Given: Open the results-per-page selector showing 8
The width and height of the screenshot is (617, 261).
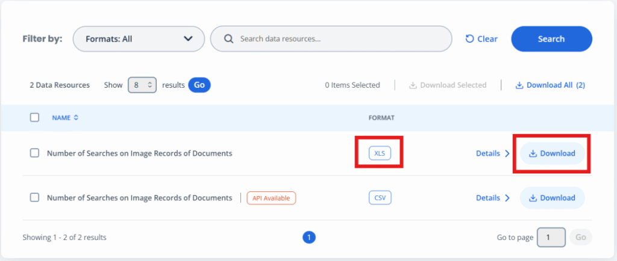Looking at the screenshot, I should 143,85.
